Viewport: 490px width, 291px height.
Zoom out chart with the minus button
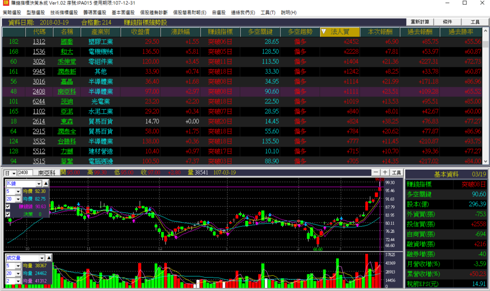pyautogui.click(x=376, y=172)
